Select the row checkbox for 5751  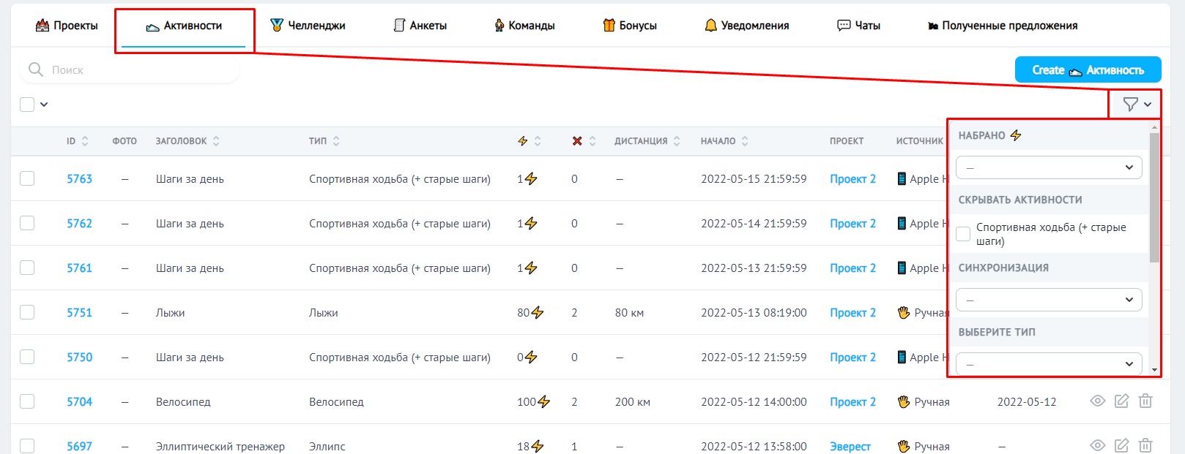[27, 312]
